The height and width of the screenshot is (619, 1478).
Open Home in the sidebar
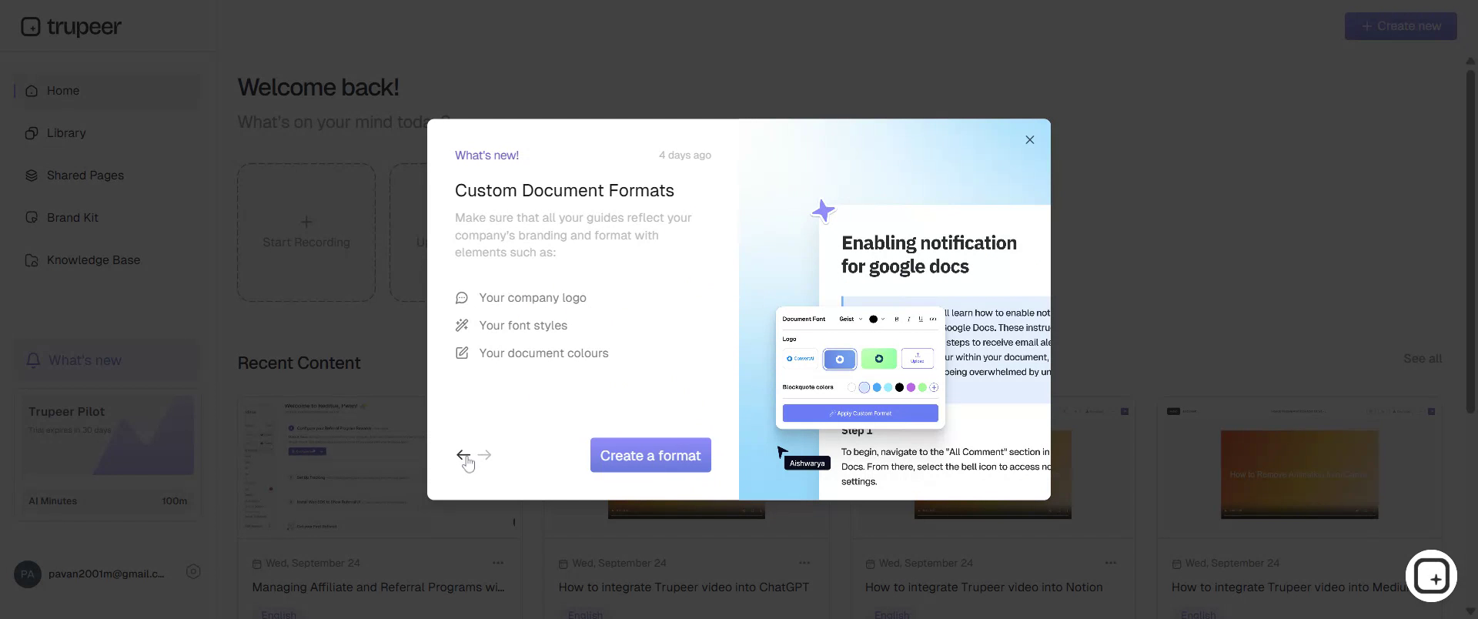[x=107, y=91]
